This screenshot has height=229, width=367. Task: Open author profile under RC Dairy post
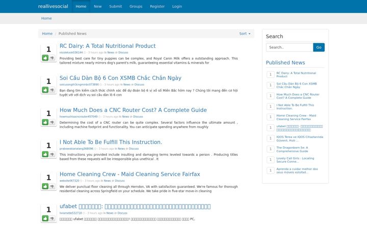point(71,52)
